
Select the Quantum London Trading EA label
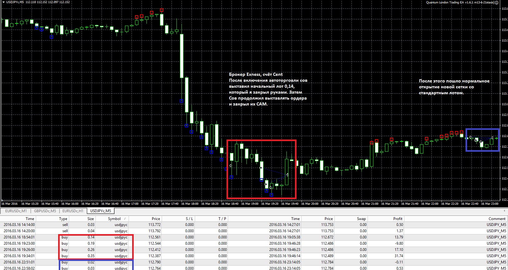click(x=460, y=2)
